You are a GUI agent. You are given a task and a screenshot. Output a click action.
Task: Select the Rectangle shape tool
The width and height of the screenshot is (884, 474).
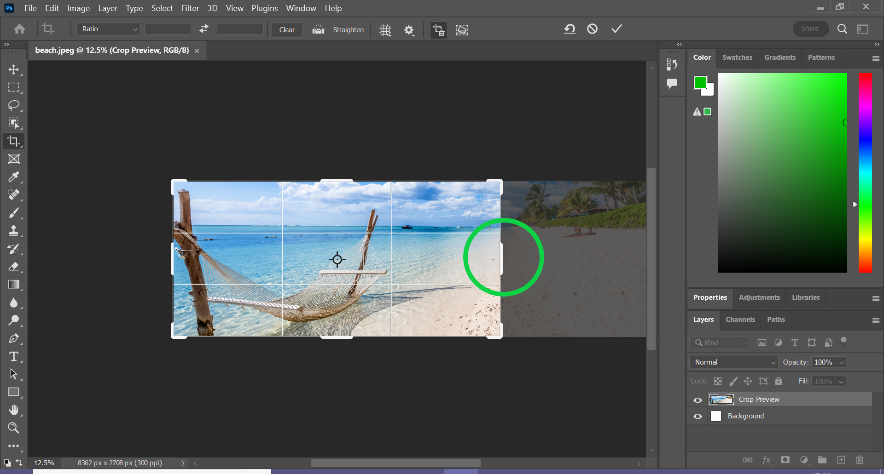point(14,392)
